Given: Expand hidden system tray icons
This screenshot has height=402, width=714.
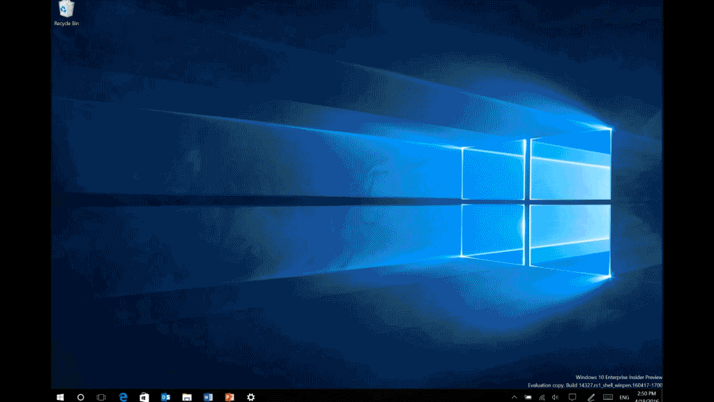Looking at the screenshot, I should 514,396.
